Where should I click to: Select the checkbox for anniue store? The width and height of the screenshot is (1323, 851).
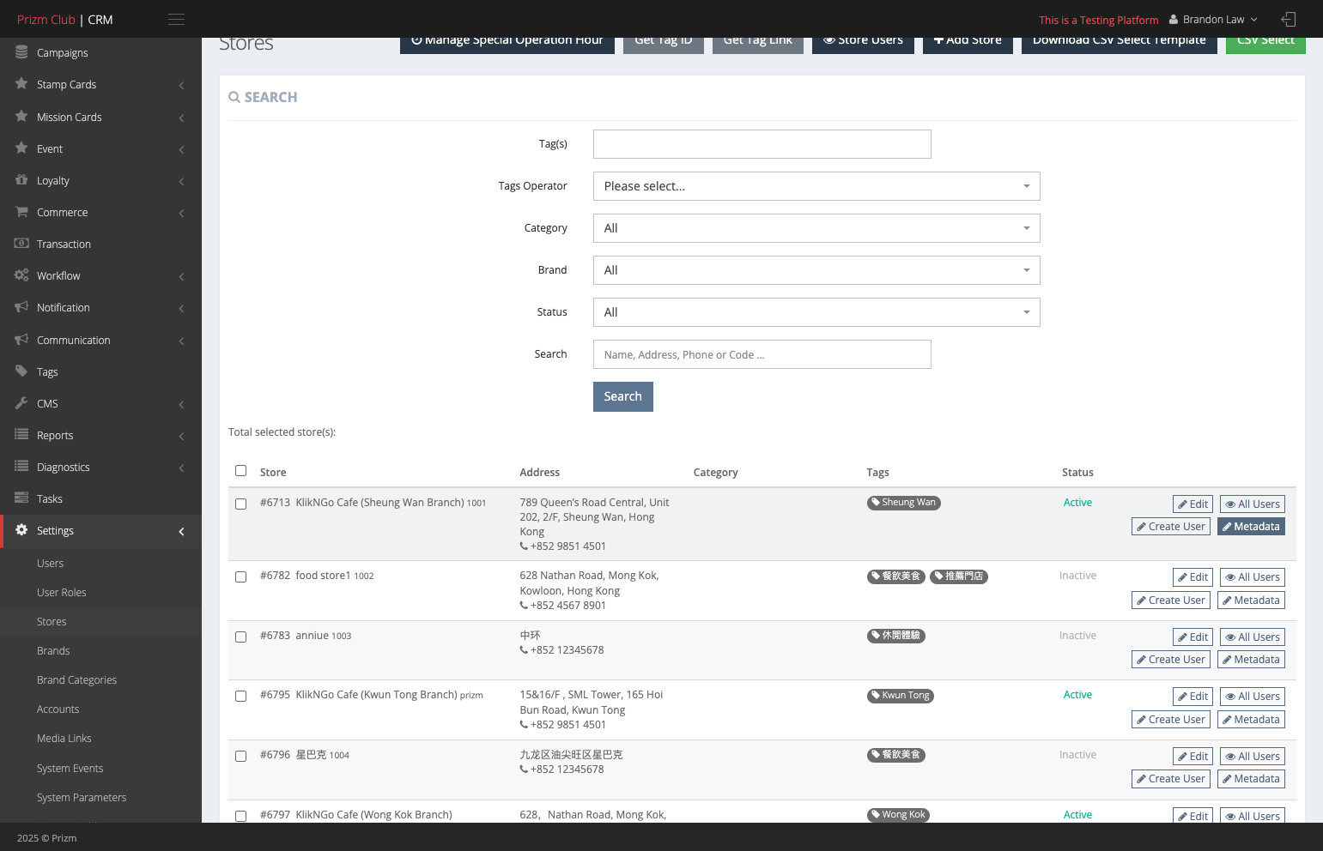coord(241,637)
